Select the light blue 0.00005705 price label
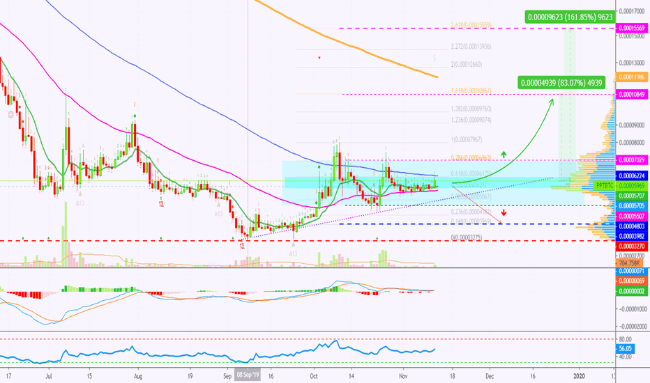Image resolution: width=650 pixels, height=383 pixels. [632, 205]
